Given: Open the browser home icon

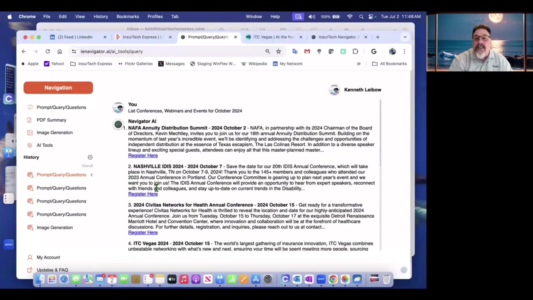Looking at the screenshot, I should coord(60,51).
